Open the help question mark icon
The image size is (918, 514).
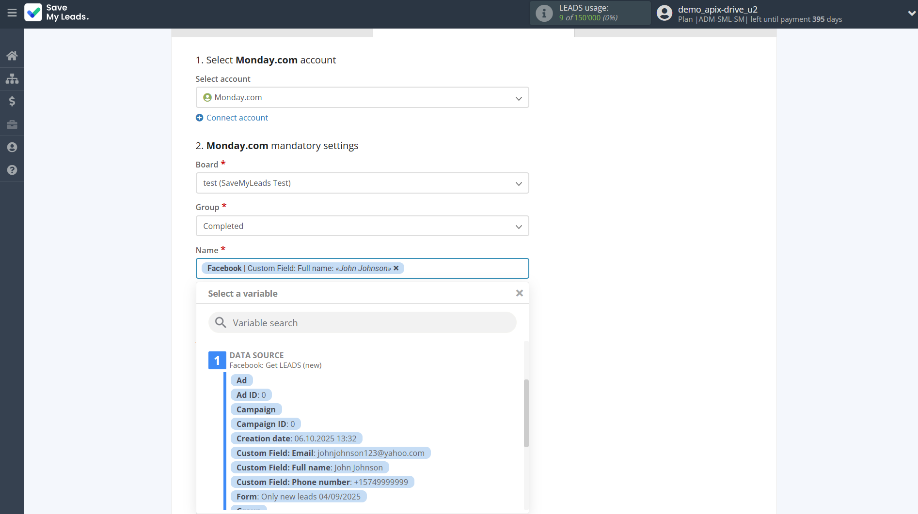click(12, 170)
